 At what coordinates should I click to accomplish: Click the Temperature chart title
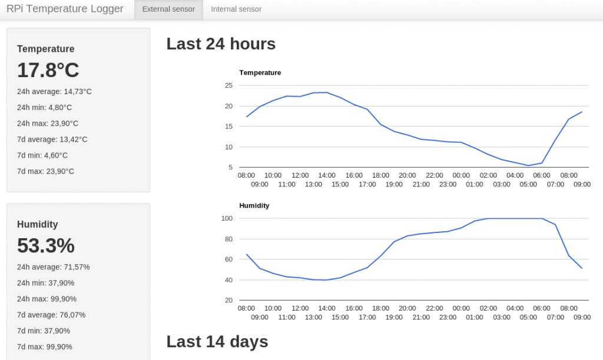click(260, 73)
